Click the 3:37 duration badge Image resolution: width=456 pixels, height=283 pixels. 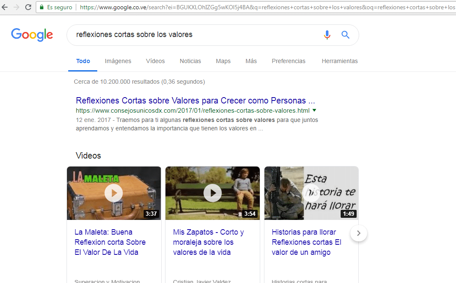pyautogui.click(x=151, y=214)
